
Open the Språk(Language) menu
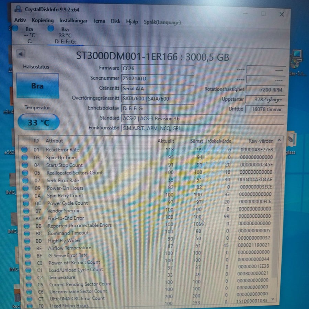point(162,22)
